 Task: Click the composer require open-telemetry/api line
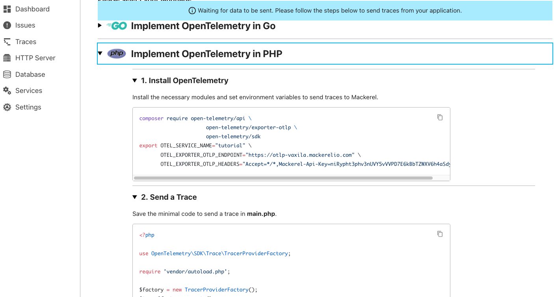pyautogui.click(x=195, y=119)
